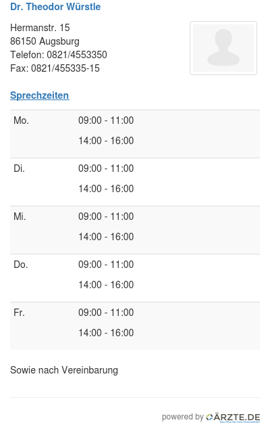
Task: Open the ÄRZTE.DE logo link
Action: click(x=233, y=418)
